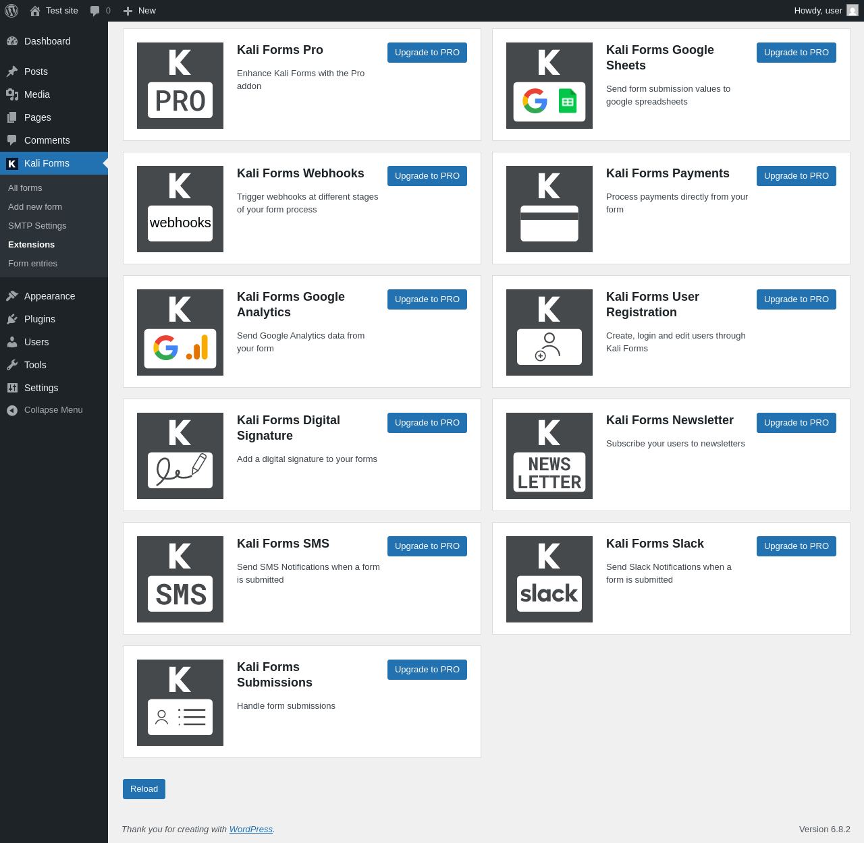Image resolution: width=864 pixels, height=843 pixels.
Task: Click the WordPress logo in admin bar
Action: (x=11, y=11)
